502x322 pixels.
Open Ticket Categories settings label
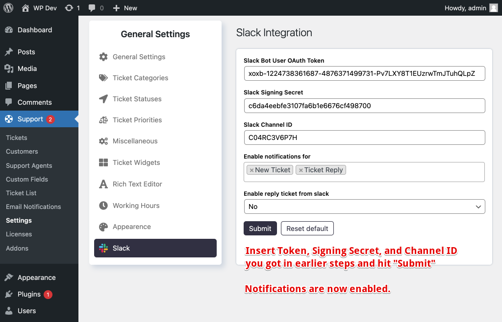(140, 78)
